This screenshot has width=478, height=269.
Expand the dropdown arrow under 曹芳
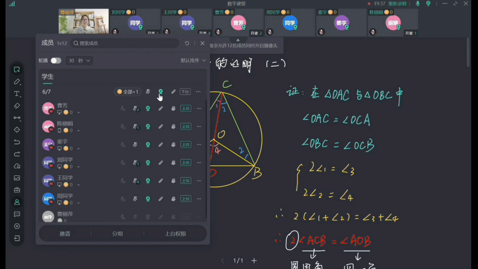click(78, 113)
